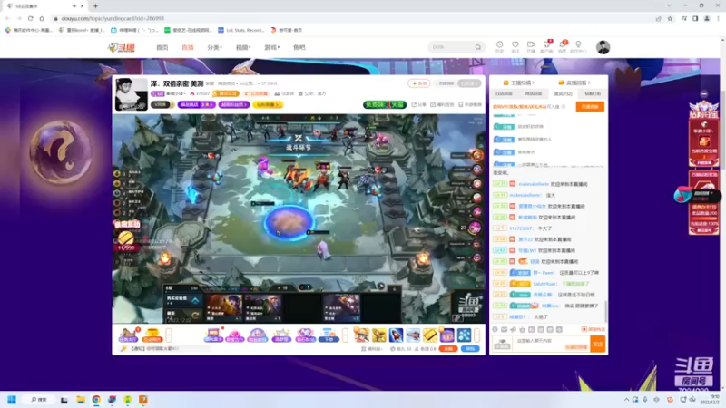Select the rocket gift icon
The image size is (726, 408).
pyautogui.click(x=396, y=335)
